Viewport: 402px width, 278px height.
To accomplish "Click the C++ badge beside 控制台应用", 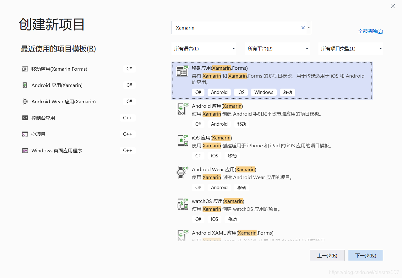I will [x=128, y=118].
